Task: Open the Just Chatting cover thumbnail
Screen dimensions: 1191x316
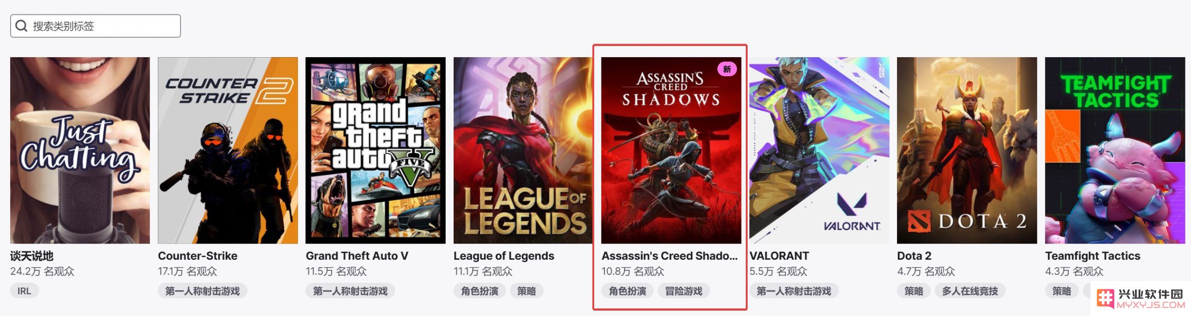Action: (80, 150)
